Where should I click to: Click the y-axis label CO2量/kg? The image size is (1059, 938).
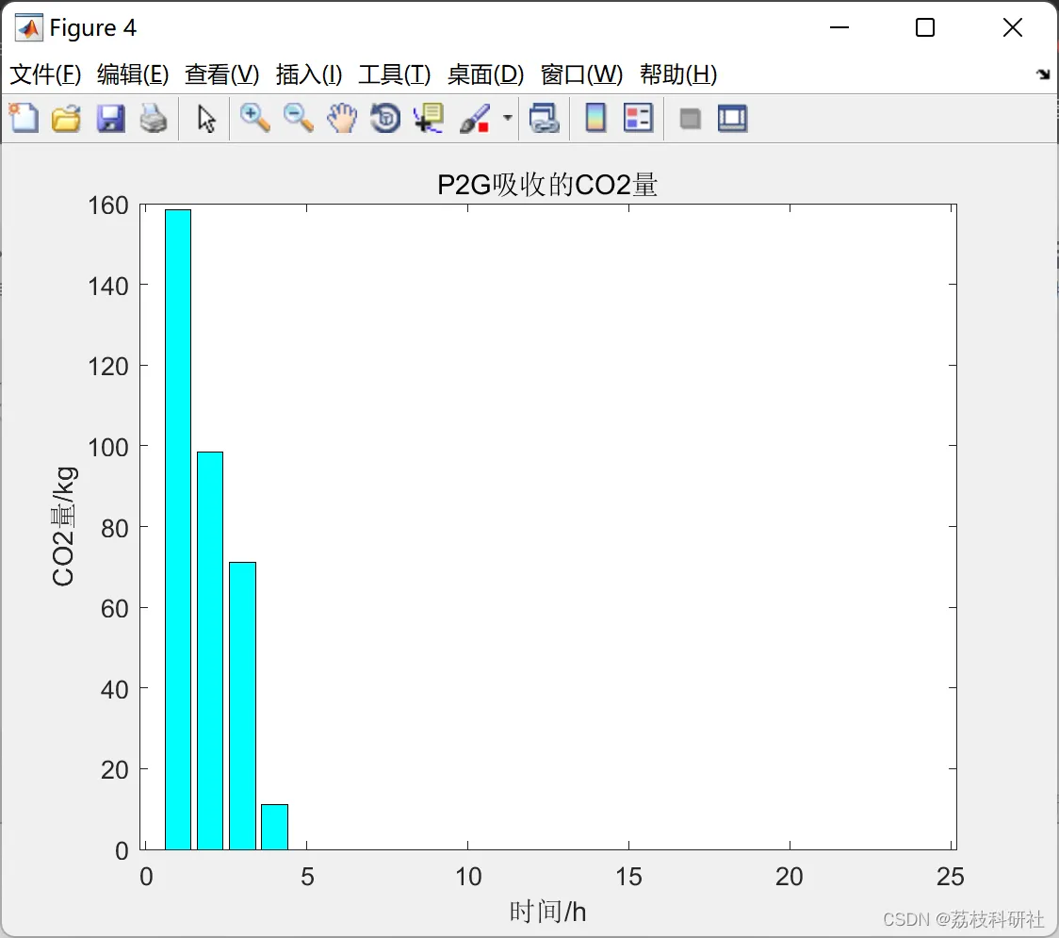63,526
